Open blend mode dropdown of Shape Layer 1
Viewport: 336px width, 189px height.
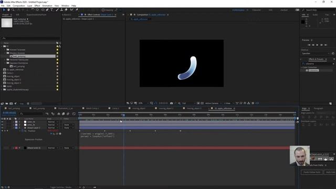[x=53, y=128]
